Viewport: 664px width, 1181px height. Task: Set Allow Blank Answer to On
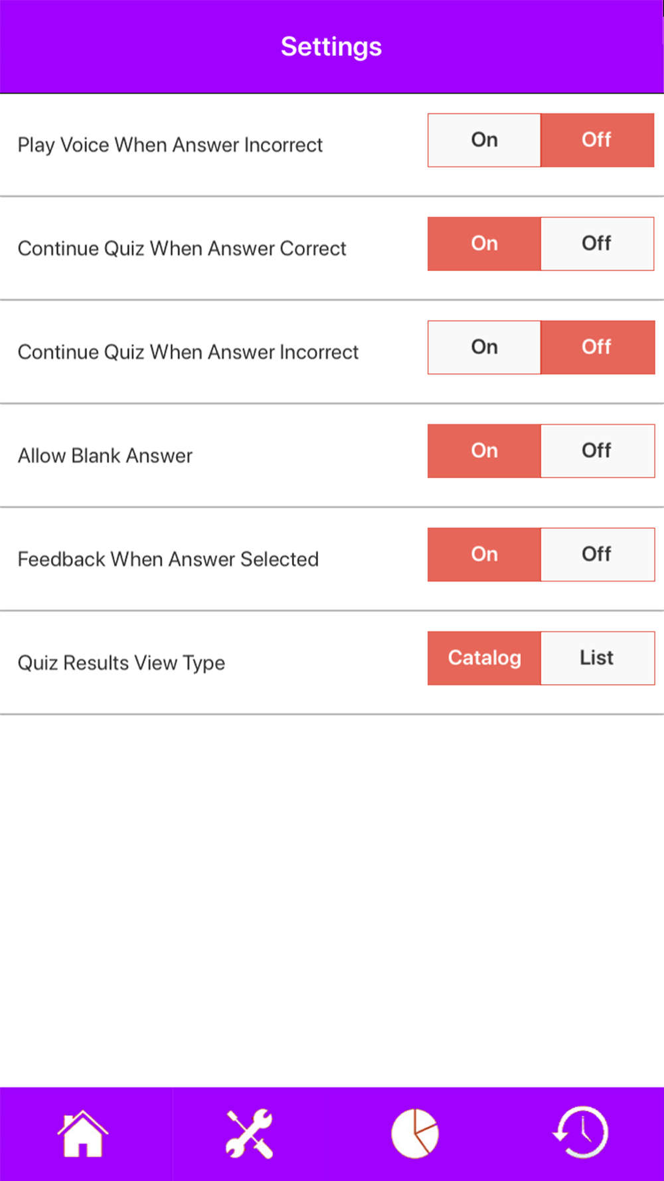pyautogui.click(x=484, y=451)
